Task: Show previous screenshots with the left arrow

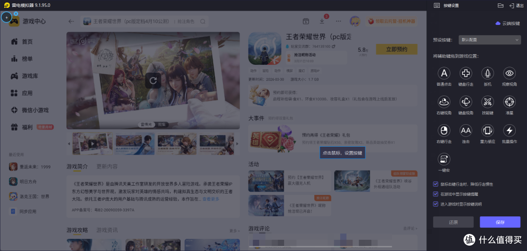Action: pos(69,144)
